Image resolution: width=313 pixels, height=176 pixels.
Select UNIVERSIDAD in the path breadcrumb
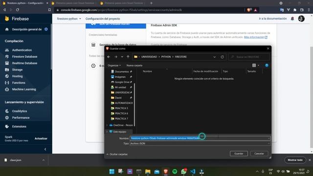(149, 57)
